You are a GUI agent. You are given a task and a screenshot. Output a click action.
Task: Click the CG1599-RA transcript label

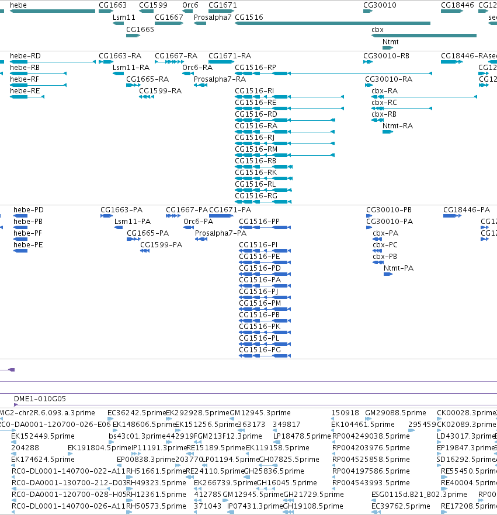coord(160,90)
